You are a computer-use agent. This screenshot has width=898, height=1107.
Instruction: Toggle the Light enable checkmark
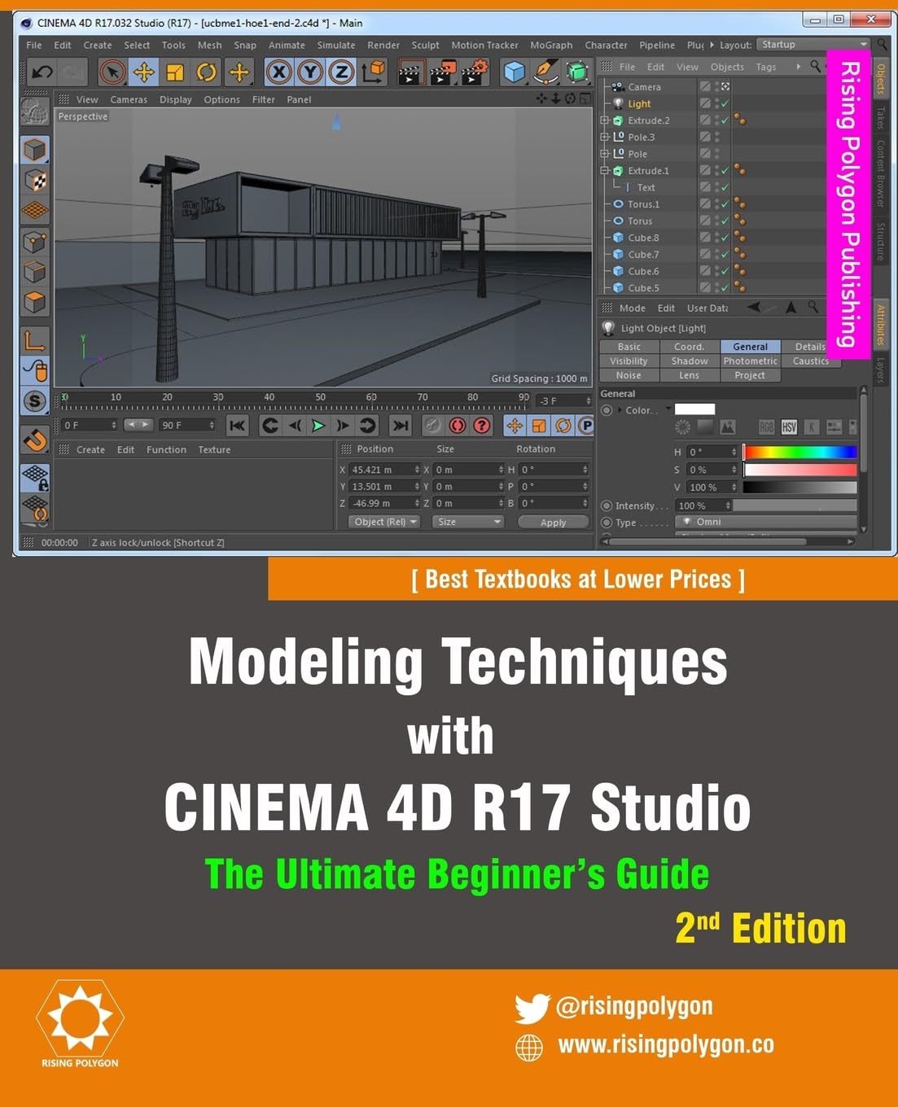(x=725, y=104)
